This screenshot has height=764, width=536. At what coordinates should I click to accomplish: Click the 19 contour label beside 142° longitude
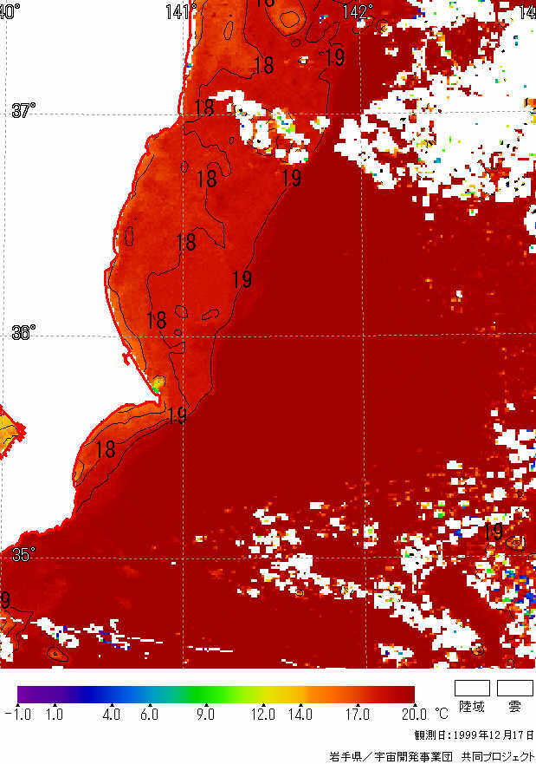[x=334, y=57]
